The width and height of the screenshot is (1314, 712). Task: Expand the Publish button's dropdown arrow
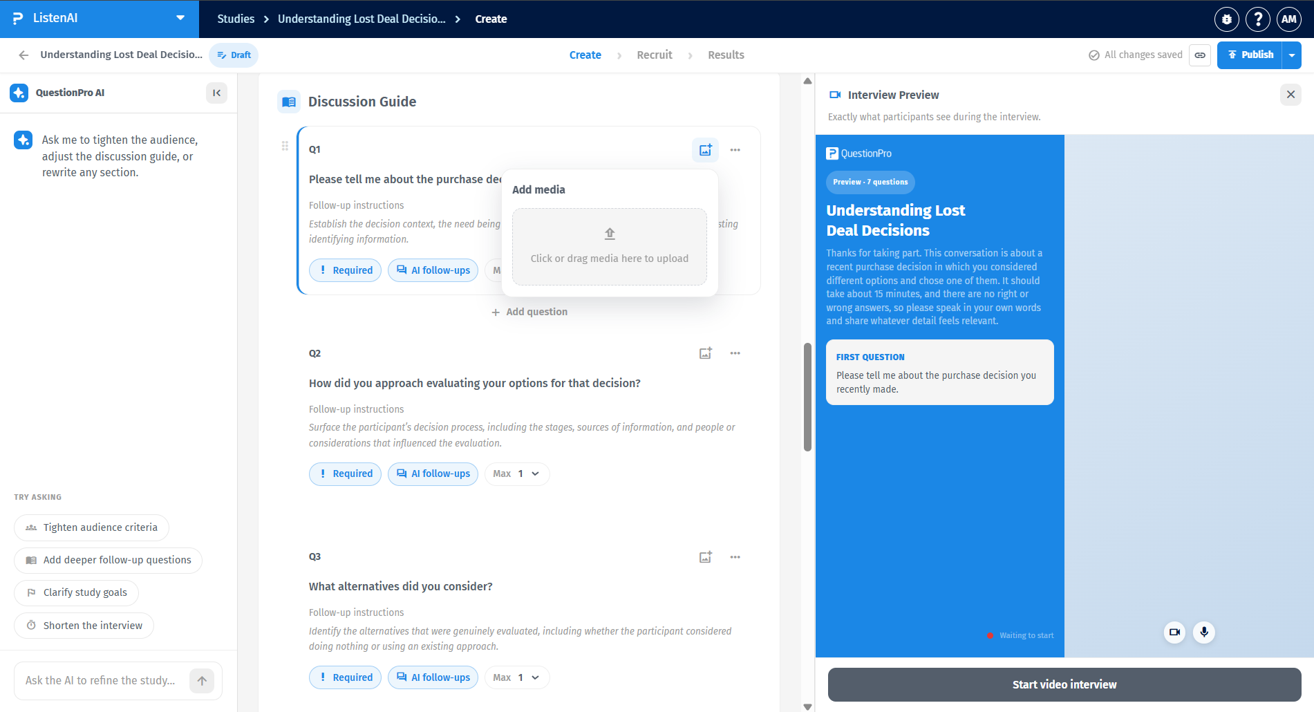point(1292,55)
